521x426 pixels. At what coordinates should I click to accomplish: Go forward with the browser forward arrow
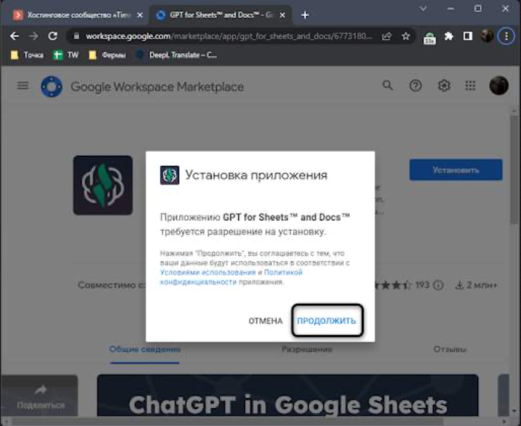[33, 36]
